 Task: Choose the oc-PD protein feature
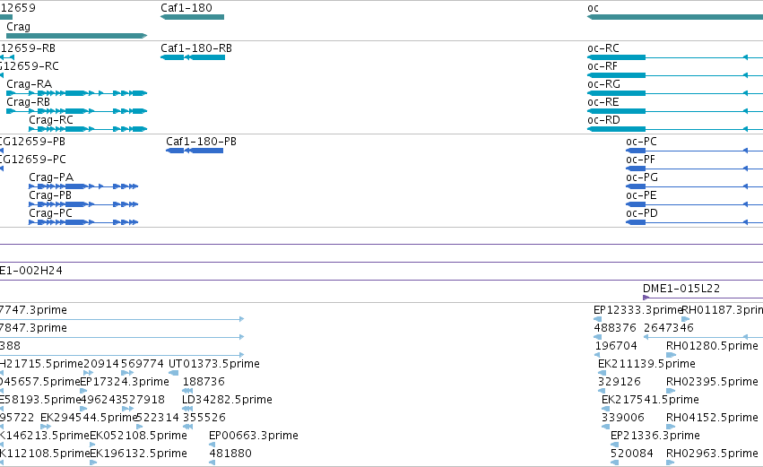(x=694, y=222)
